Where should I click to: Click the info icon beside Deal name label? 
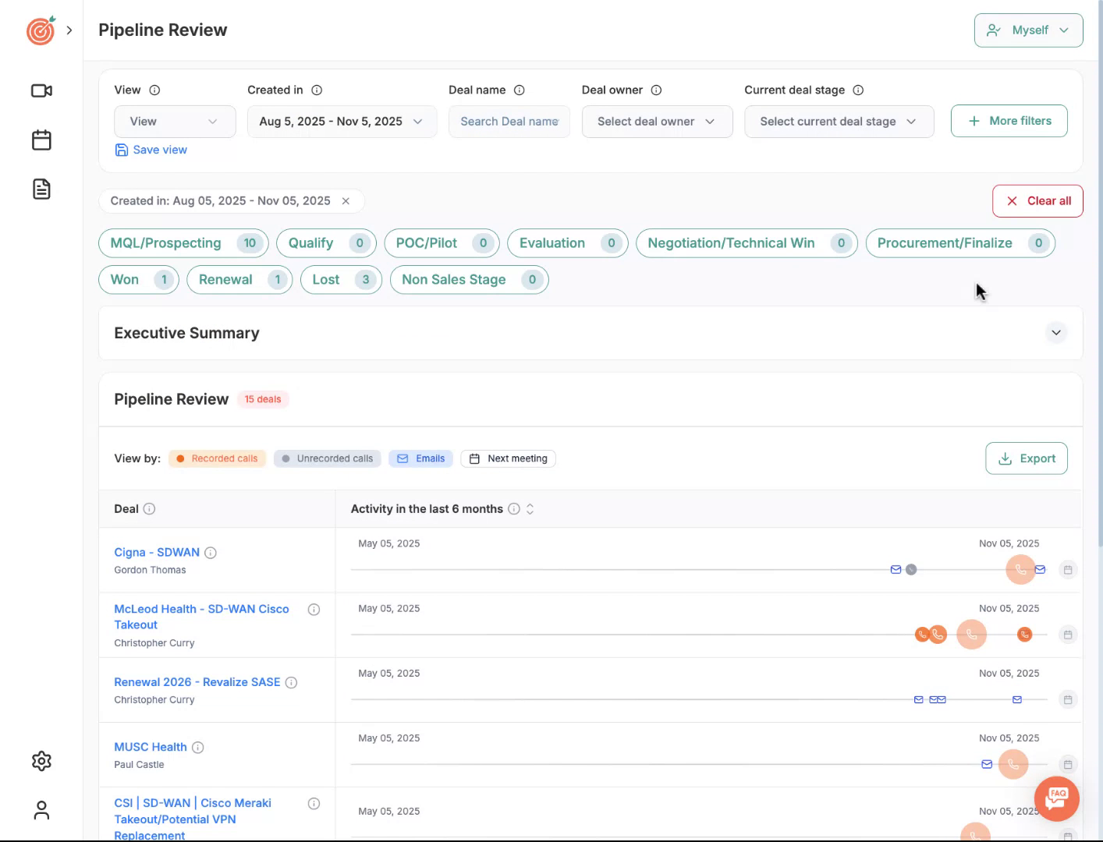[x=520, y=90]
